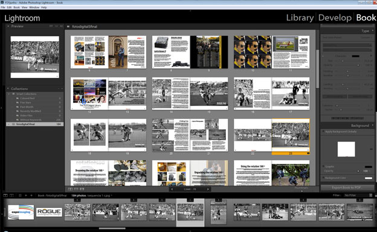Open the Help menu
This screenshot has height=232, width=377.
(x=43, y=7)
